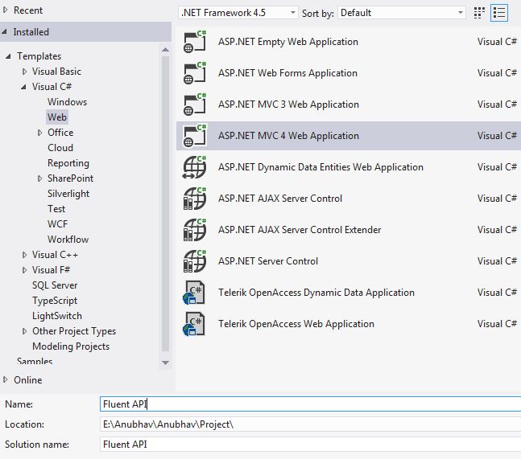Open the Sort by dropdown
The width and height of the screenshot is (521, 459).
pyautogui.click(x=402, y=13)
